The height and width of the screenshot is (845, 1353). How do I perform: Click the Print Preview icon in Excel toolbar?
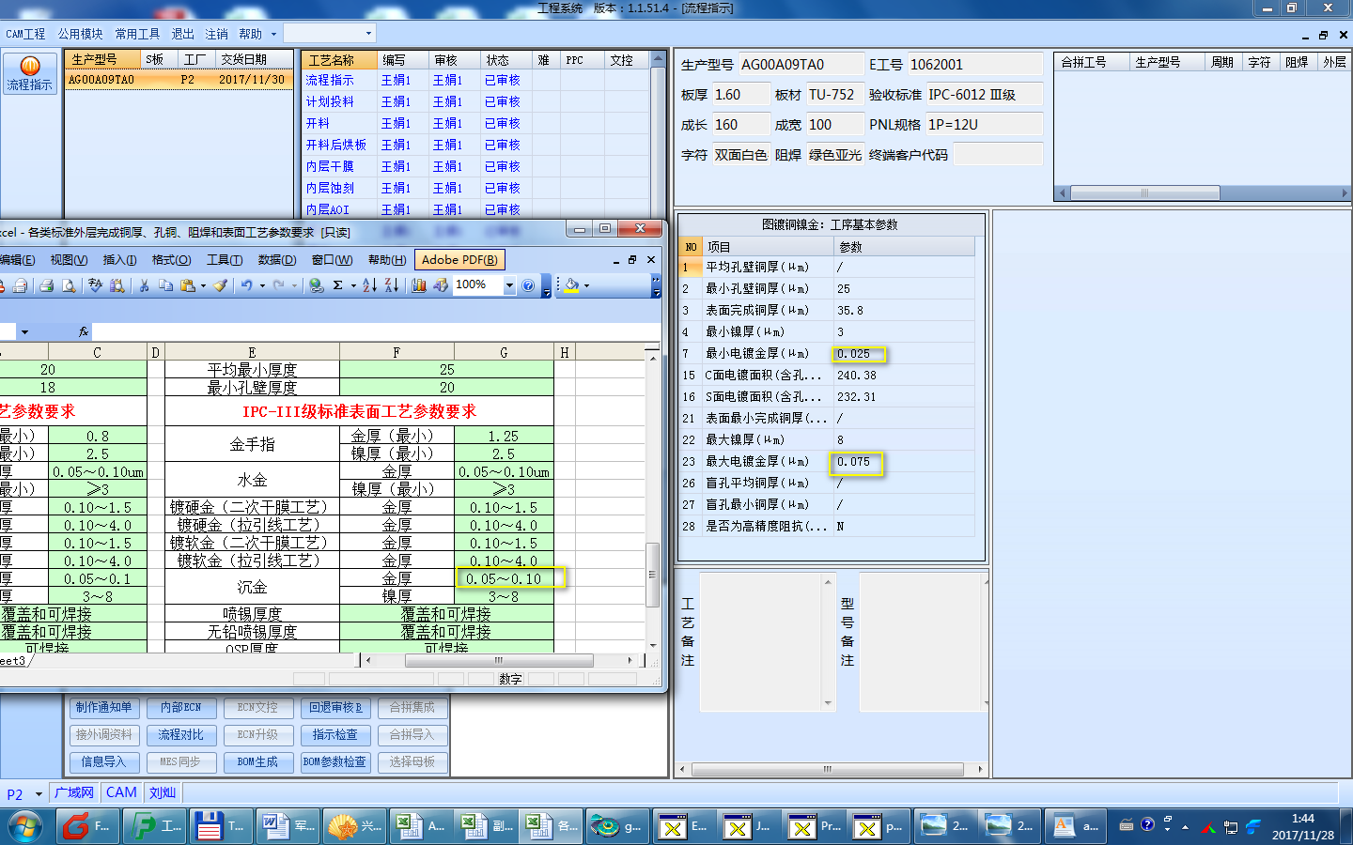69,285
